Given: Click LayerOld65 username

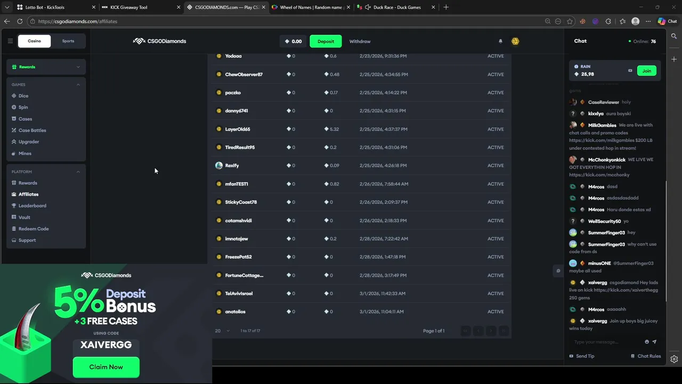Looking at the screenshot, I should (237, 129).
